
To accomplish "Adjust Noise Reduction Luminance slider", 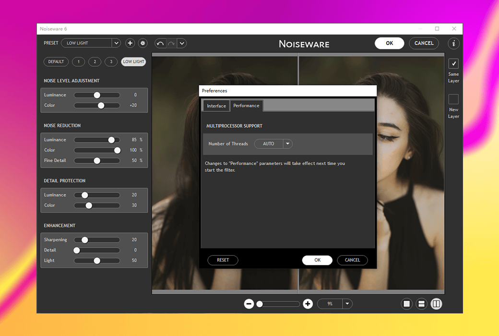I will [x=97, y=140].
